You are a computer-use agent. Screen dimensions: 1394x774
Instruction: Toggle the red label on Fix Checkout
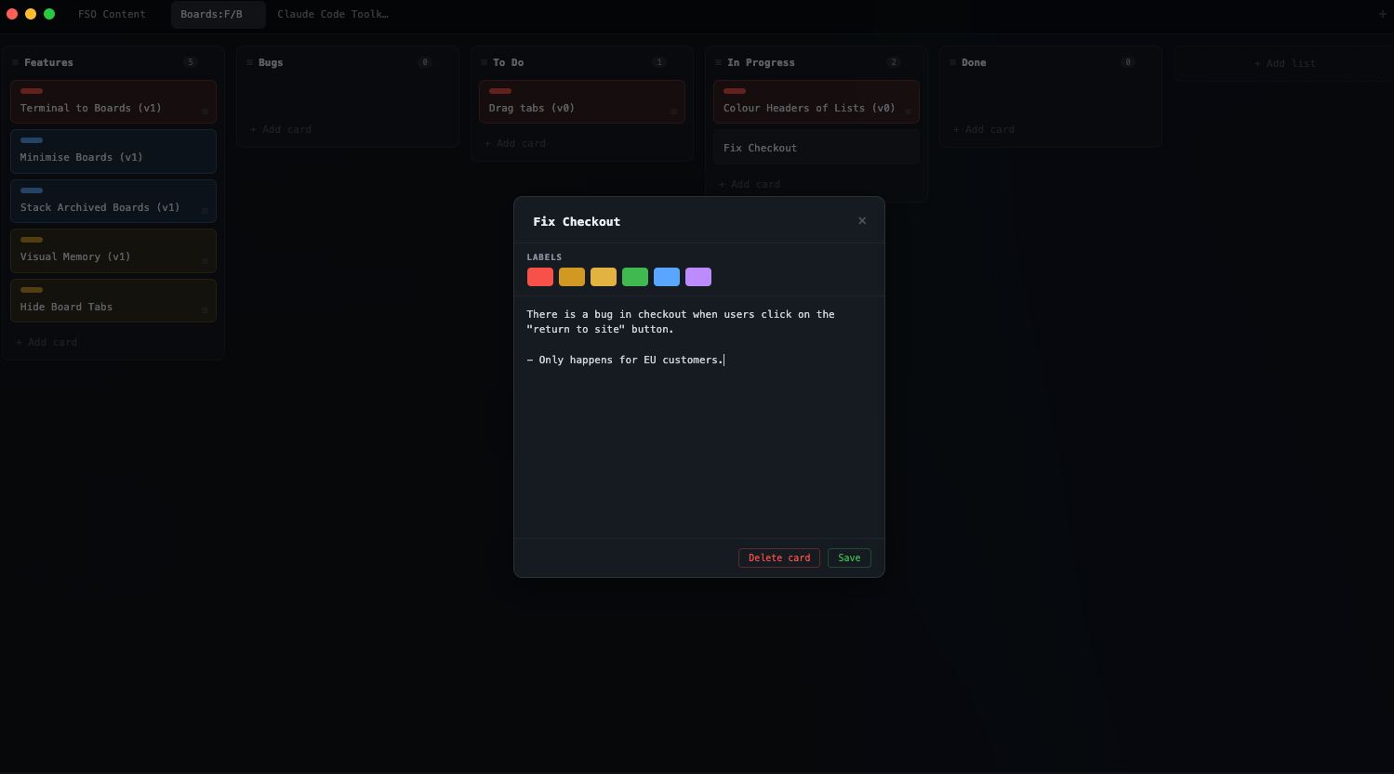pos(539,276)
